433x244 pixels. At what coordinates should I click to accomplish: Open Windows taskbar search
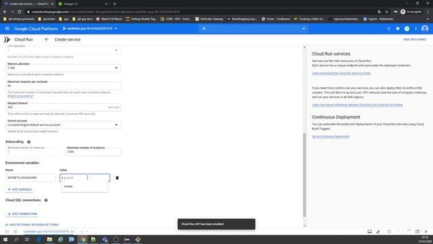pyautogui.click(x=16, y=239)
